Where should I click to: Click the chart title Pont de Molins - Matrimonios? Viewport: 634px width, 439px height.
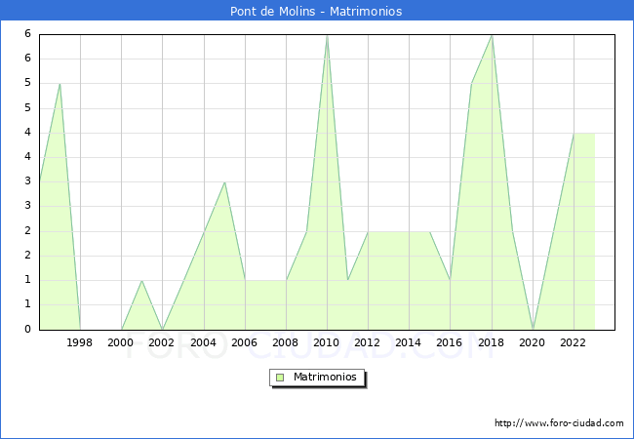tap(316, 11)
